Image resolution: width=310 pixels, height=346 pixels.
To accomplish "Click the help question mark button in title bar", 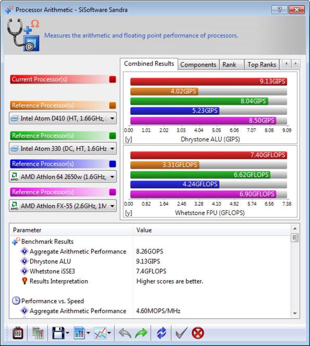I will [280, 10].
